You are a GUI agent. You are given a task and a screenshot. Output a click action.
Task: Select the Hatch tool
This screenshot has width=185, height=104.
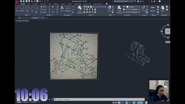pyautogui.click(x=36, y=12)
